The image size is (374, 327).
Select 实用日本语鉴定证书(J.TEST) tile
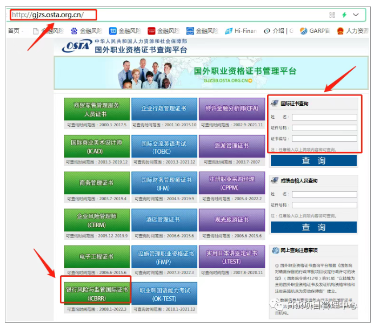coord(232,257)
